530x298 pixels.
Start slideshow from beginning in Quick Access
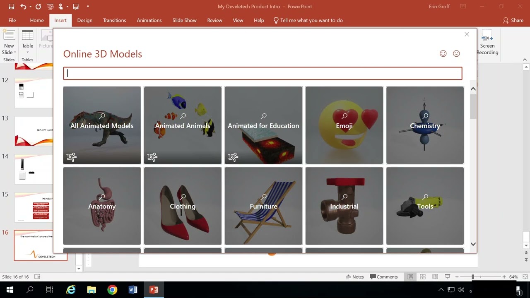point(51,7)
